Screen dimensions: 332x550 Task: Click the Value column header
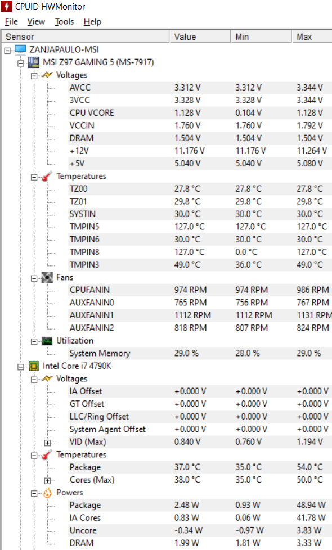point(200,37)
